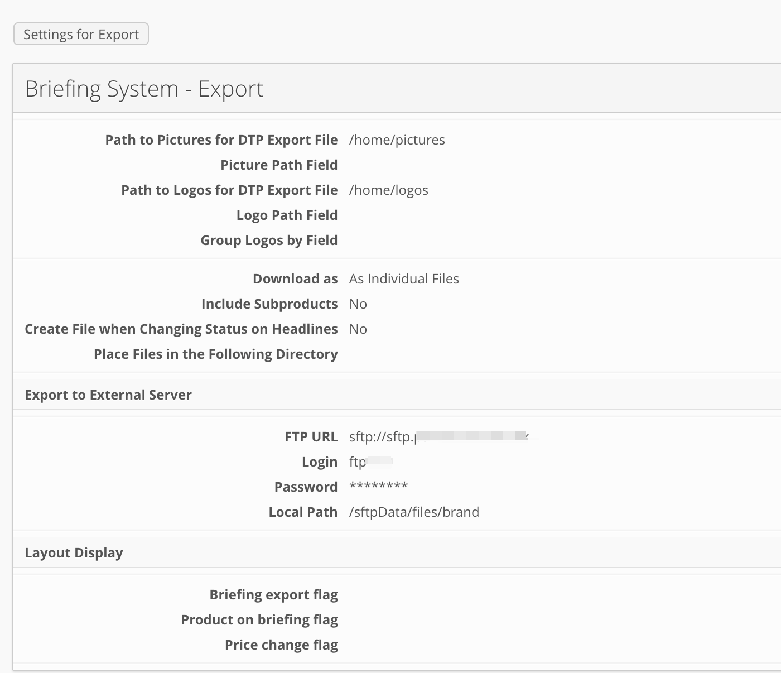Click the "Path to Logos for DTP Export File" label
Screen dimensions: 781x673
pyautogui.click(x=229, y=190)
